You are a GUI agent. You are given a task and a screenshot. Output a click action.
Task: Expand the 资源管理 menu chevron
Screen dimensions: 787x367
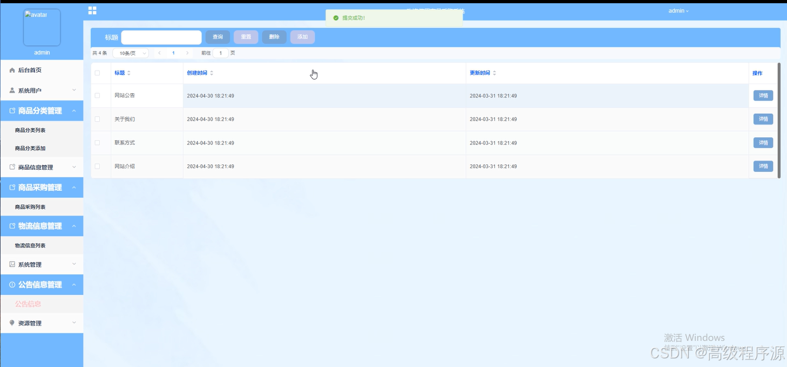[x=74, y=323]
